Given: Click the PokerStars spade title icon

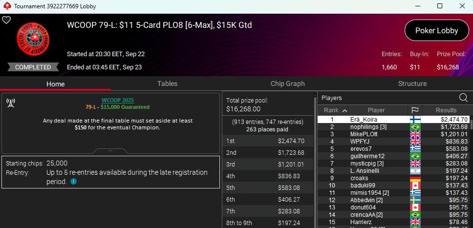Looking at the screenshot, I should pos(6,6).
